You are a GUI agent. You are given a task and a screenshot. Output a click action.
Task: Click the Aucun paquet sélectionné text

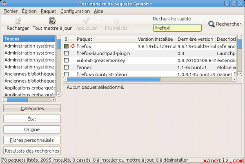pyautogui.click(x=95, y=87)
